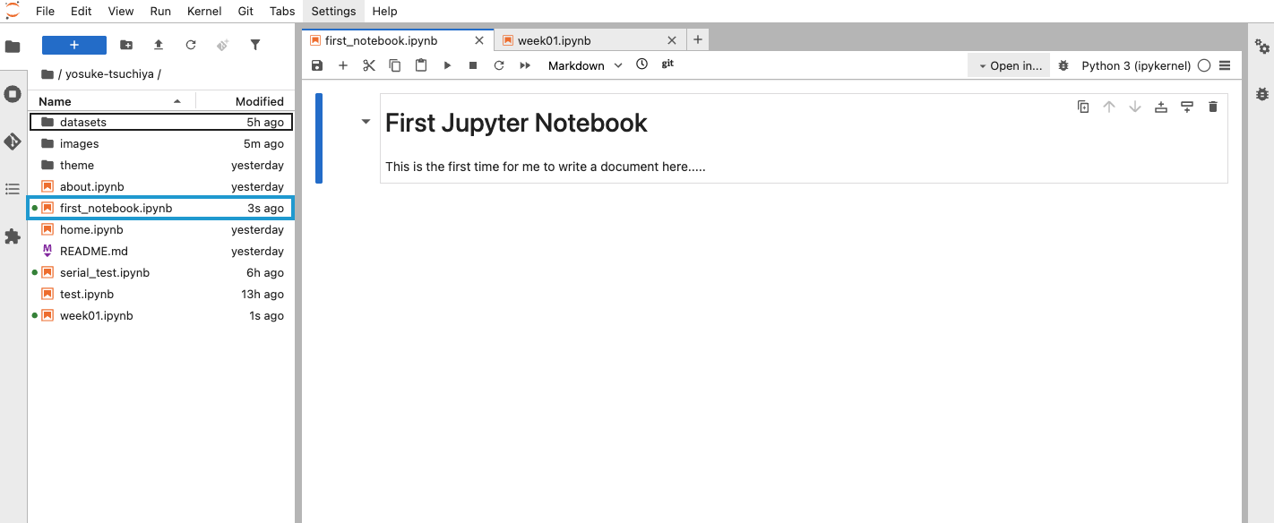1274x523 pixels.
Task: Switch to the week01.ipynb tab
Action: pos(554,40)
